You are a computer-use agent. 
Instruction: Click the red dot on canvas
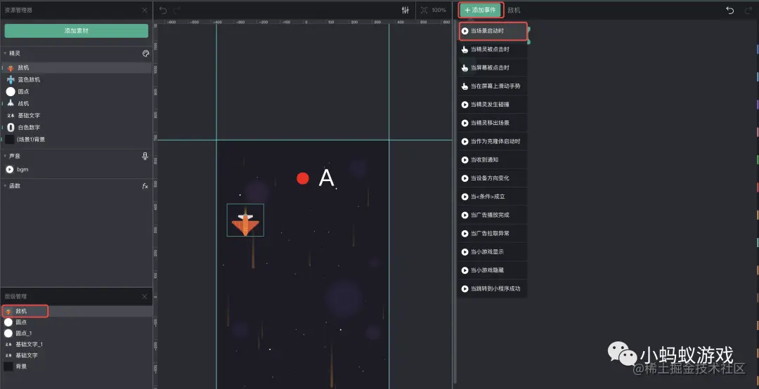[x=303, y=178]
